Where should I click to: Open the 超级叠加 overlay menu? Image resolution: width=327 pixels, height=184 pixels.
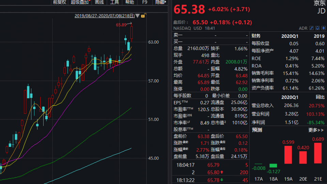point(80,2)
